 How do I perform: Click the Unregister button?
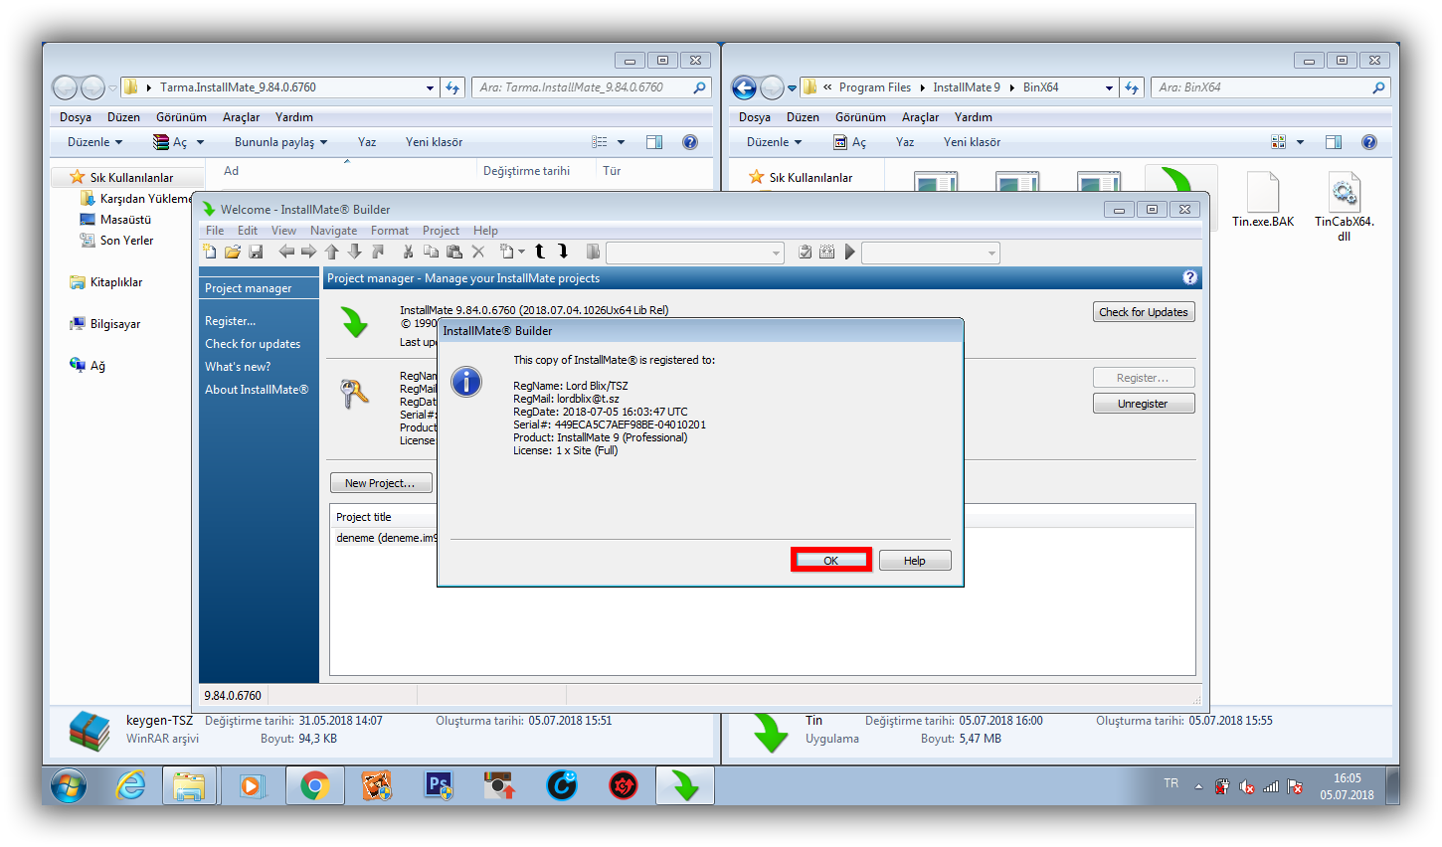click(1143, 404)
